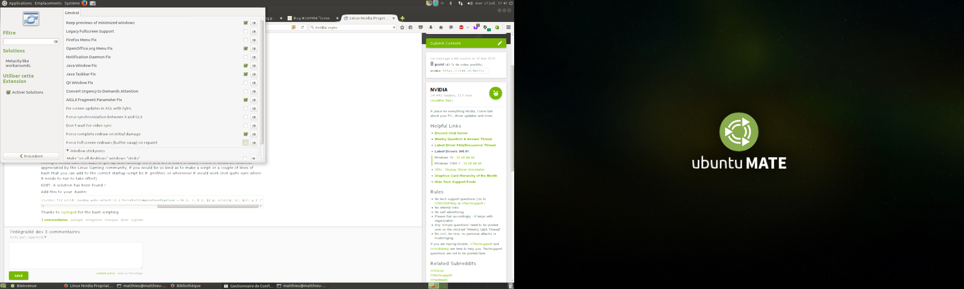Open the '3 commentaires' link
Image resolution: width=964 pixels, height=289 pixels.
(54, 220)
